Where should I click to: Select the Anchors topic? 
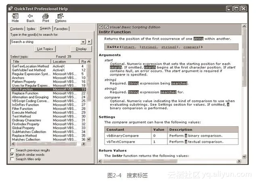tap(18, 78)
